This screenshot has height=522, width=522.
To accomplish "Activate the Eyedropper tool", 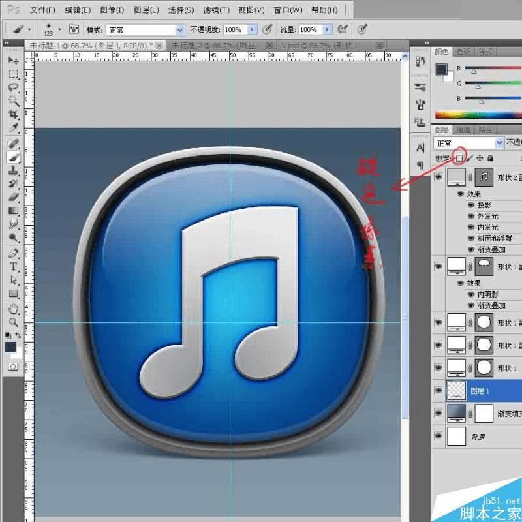I will point(13,128).
